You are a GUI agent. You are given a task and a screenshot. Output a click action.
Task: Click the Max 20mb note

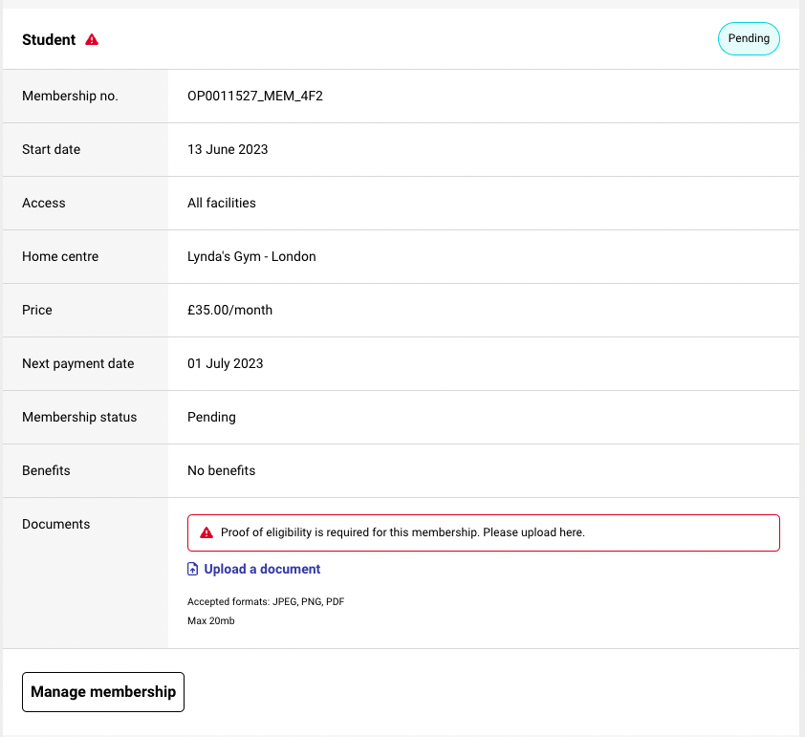(x=211, y=621)
